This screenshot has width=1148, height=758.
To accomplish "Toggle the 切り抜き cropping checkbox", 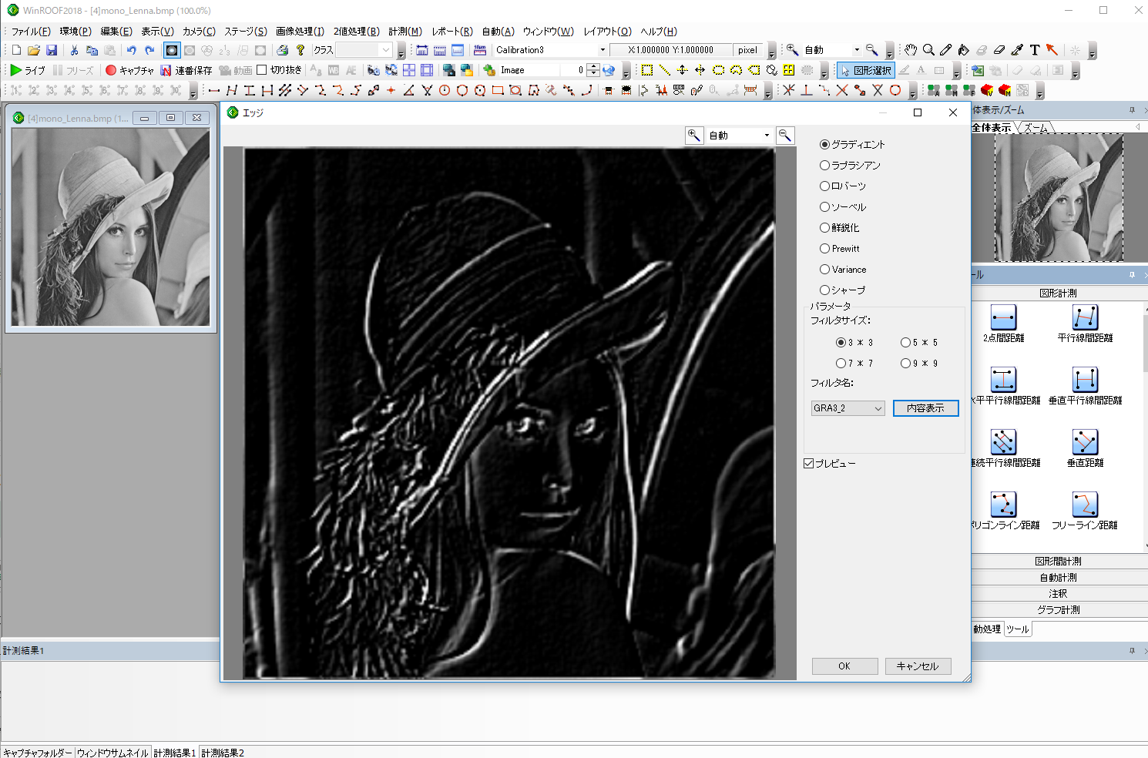I will point(279,70).
